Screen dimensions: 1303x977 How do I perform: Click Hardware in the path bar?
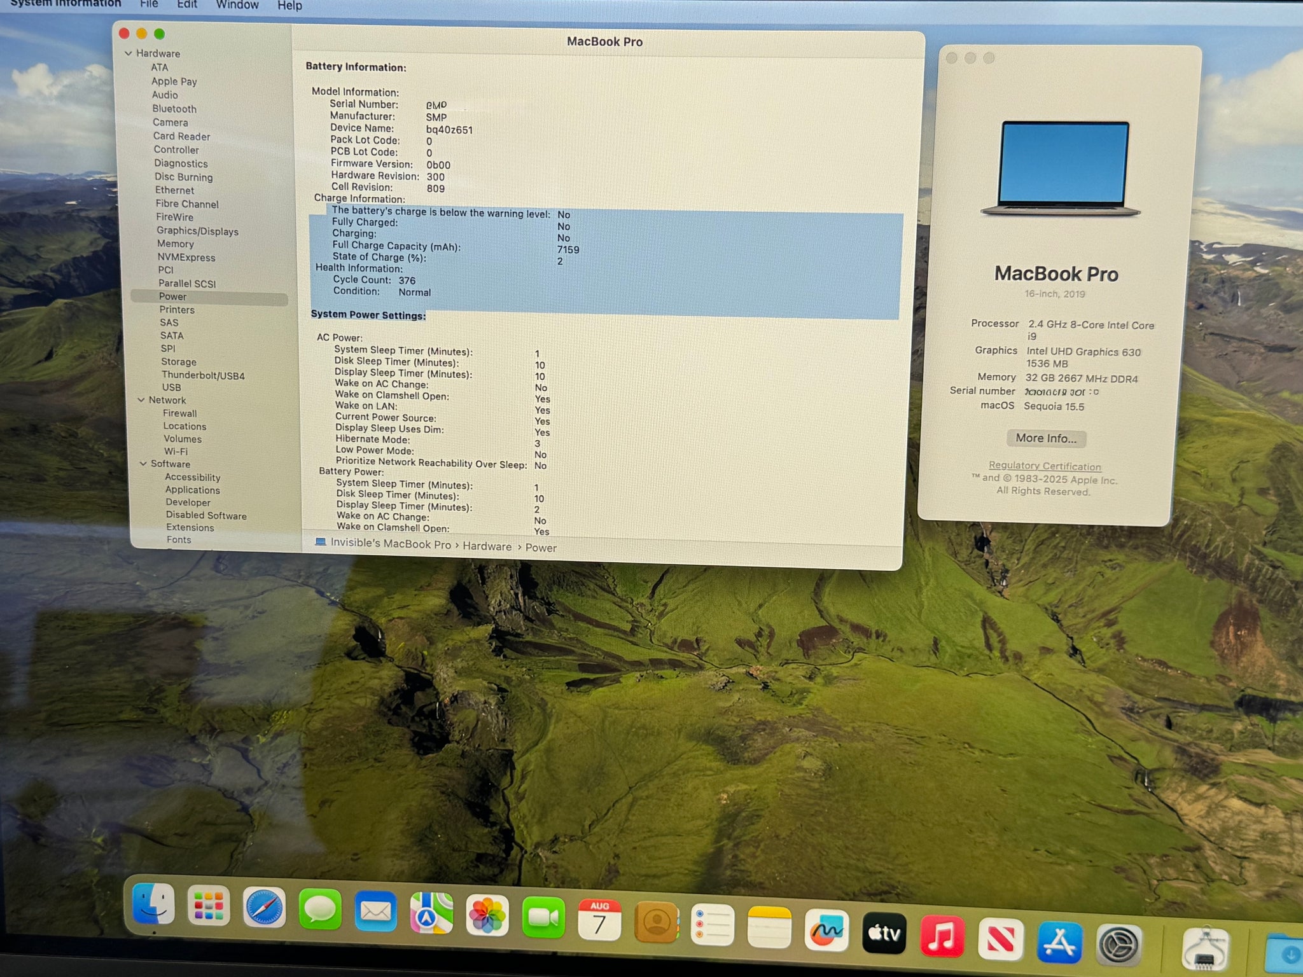pos(487,546)
